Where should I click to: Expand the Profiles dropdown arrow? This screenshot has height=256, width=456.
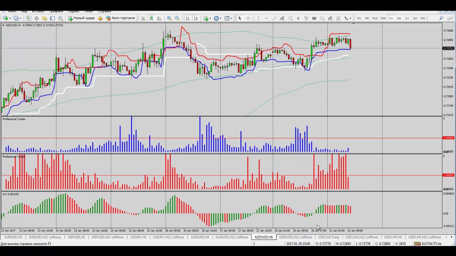click(x=21, y=18)
